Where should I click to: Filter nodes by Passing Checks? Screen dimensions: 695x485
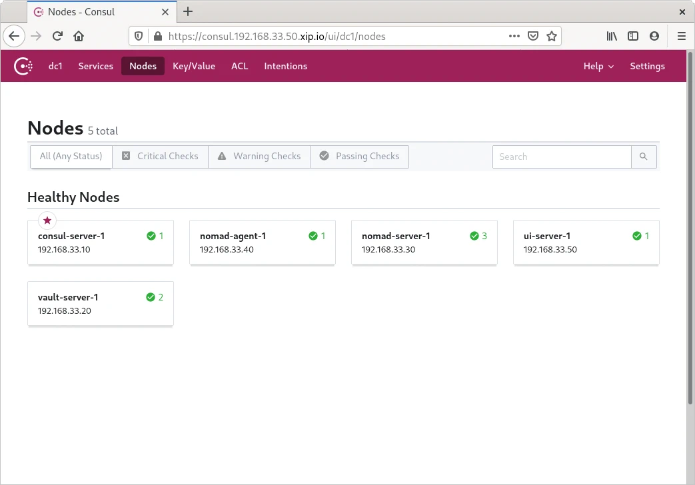359,157
